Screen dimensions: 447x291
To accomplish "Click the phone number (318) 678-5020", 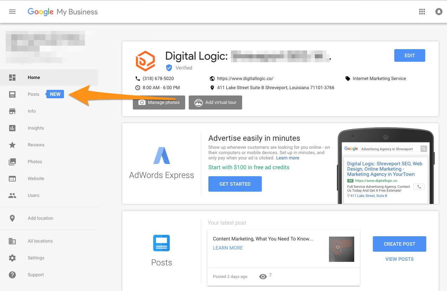I will click(158, 79).
